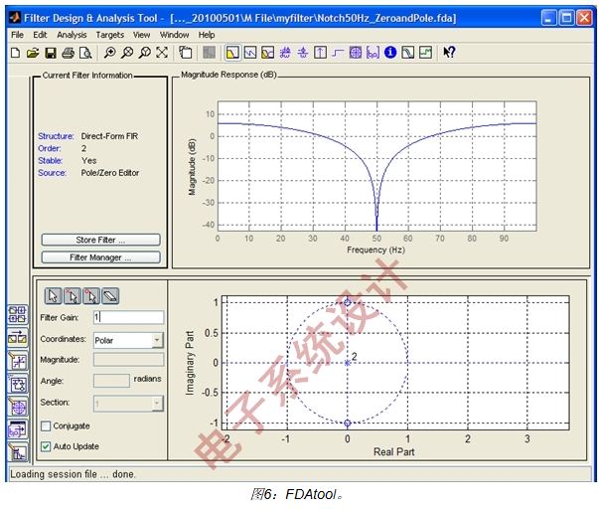Click the Pole/Zero Editor source text
The width and height of the screenshot is (599, 509).
(x=110, y=173)
